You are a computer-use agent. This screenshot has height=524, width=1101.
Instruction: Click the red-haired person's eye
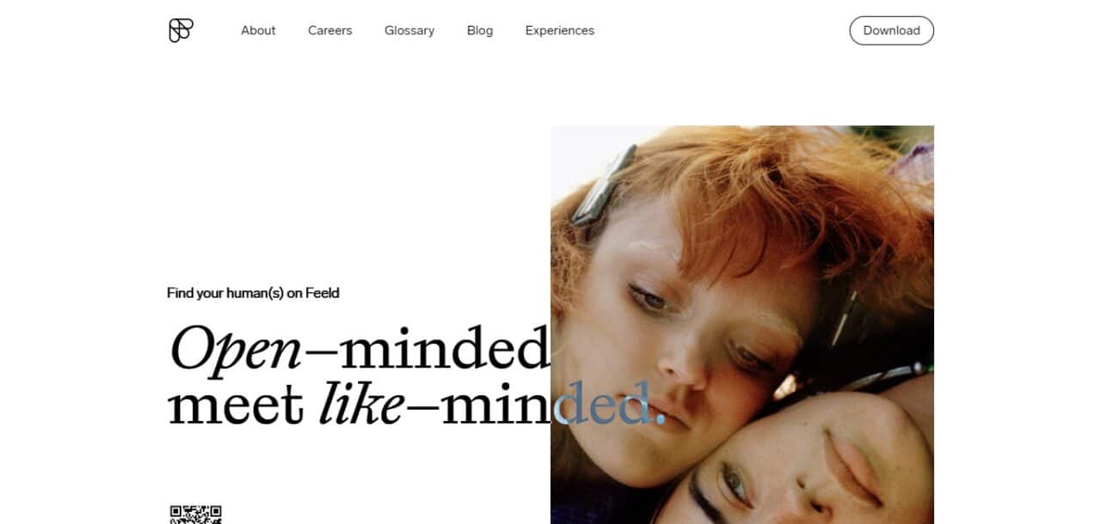pyautogui.click(x=648, y=297)
